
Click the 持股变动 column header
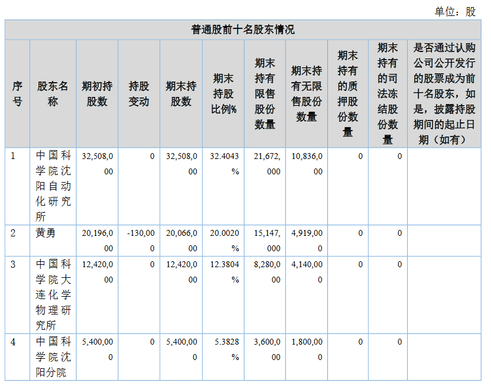coord(139,93)
